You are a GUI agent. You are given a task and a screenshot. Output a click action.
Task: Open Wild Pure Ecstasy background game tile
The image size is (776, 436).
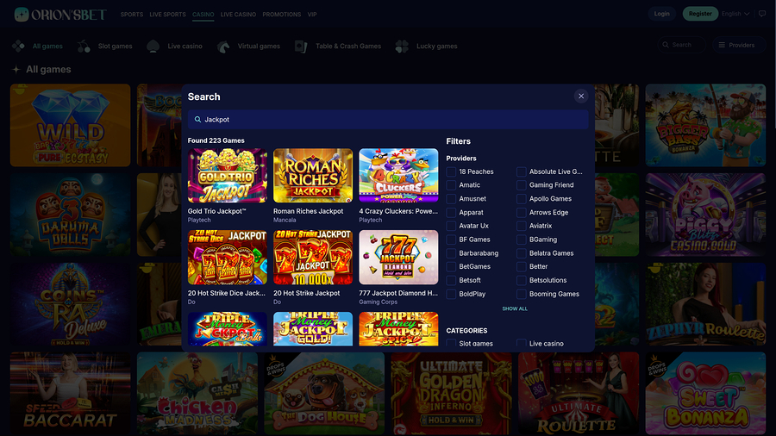coord(71,125)
